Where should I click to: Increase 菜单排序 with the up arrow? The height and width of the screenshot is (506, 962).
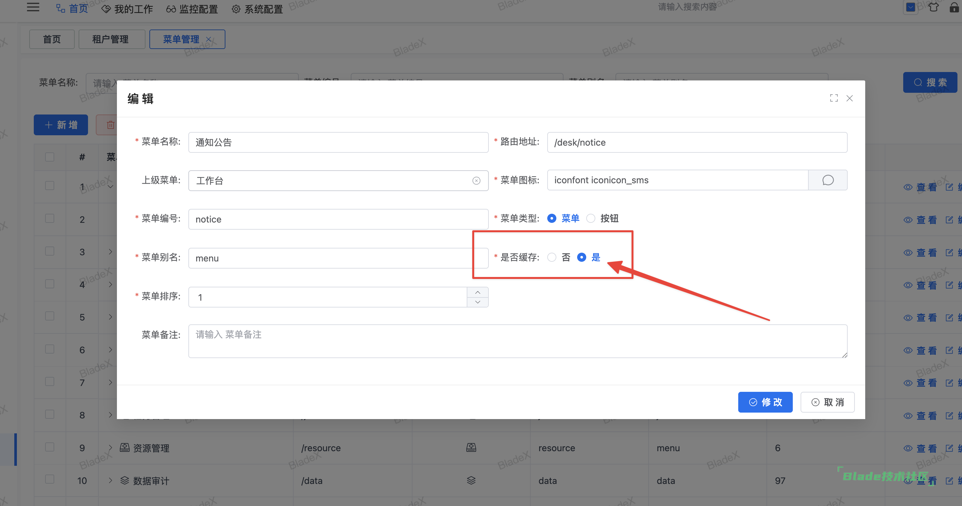tap(478, 292)
